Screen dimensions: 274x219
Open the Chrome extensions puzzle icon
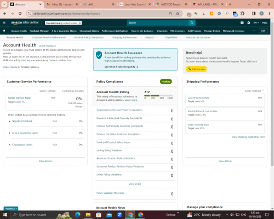point(242,14)
